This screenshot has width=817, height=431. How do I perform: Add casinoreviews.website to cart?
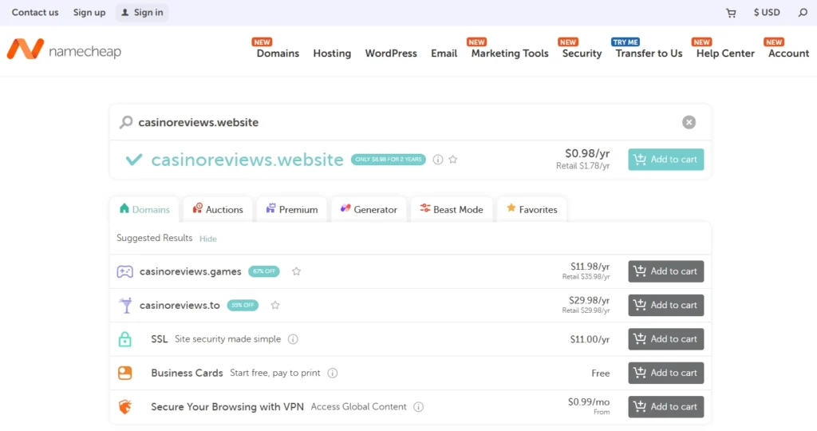[666, 160]
